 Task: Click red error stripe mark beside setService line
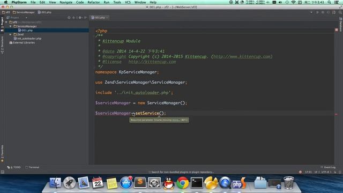click(x=336, y=114)
